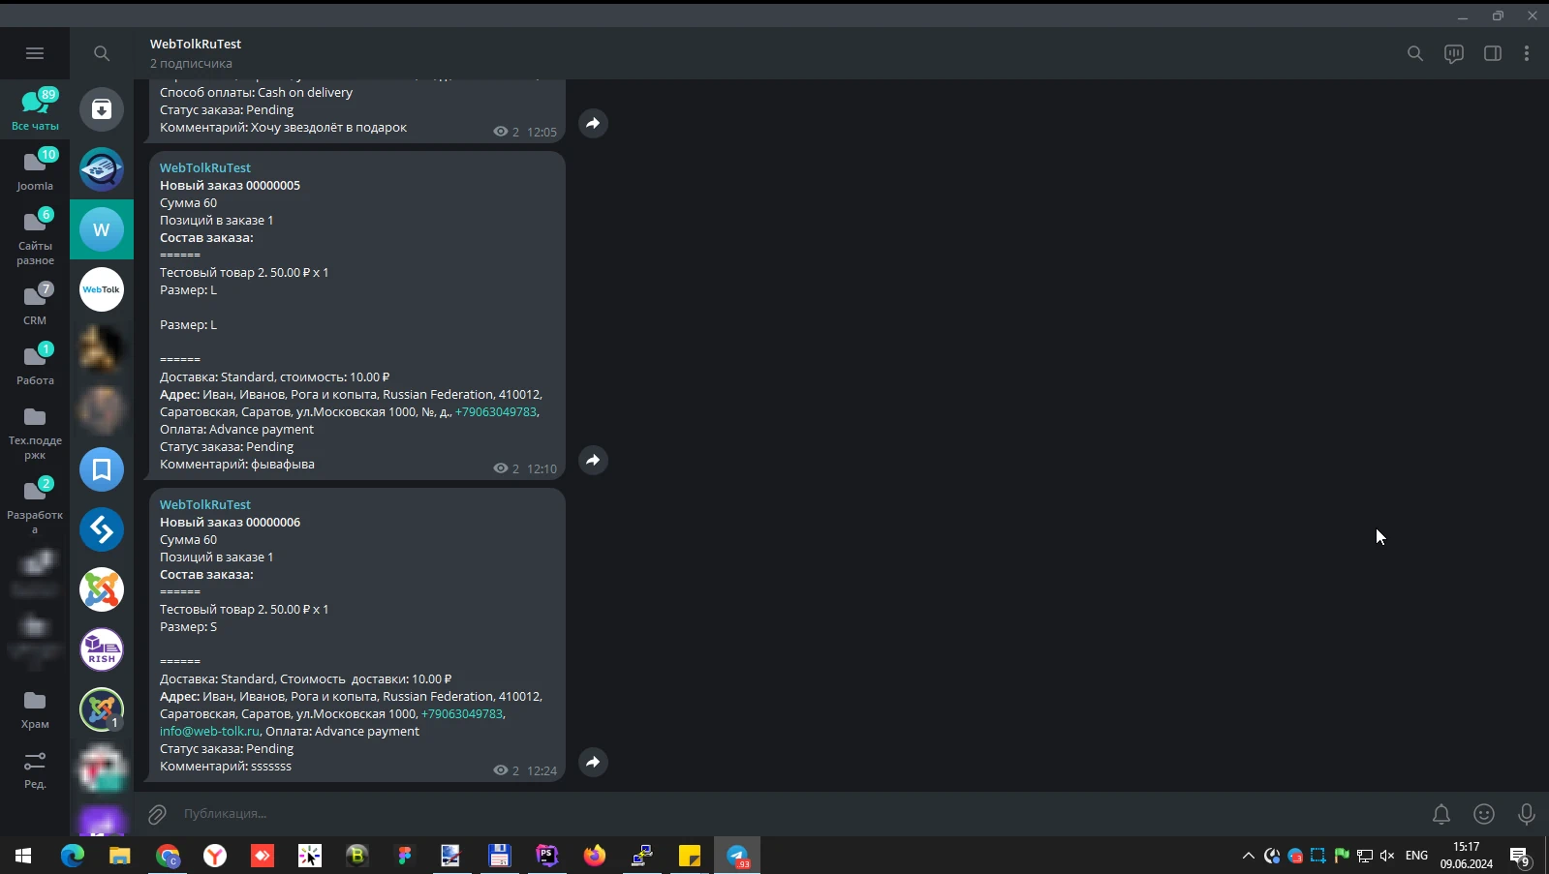Open the Saved Messages bookmark chat
Viewport: 1549px width, 874px height.
coord(102,469)
